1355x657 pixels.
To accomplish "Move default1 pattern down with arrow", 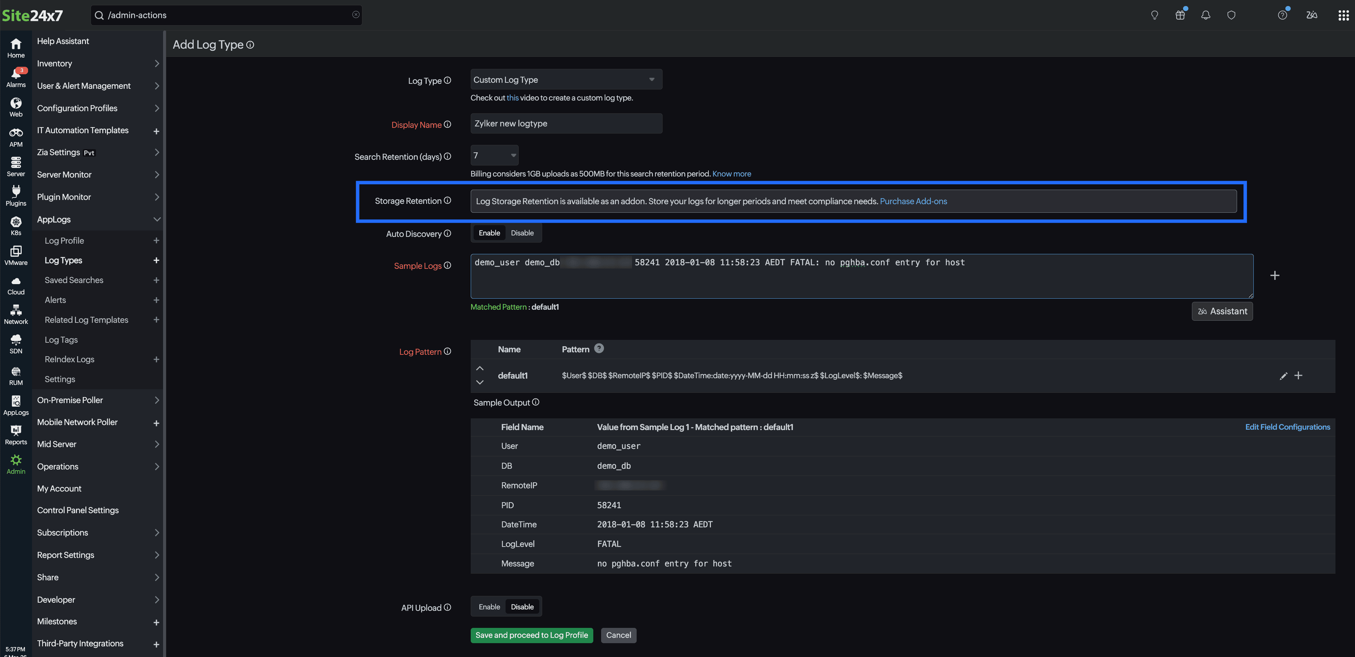I will click(479, 382).
